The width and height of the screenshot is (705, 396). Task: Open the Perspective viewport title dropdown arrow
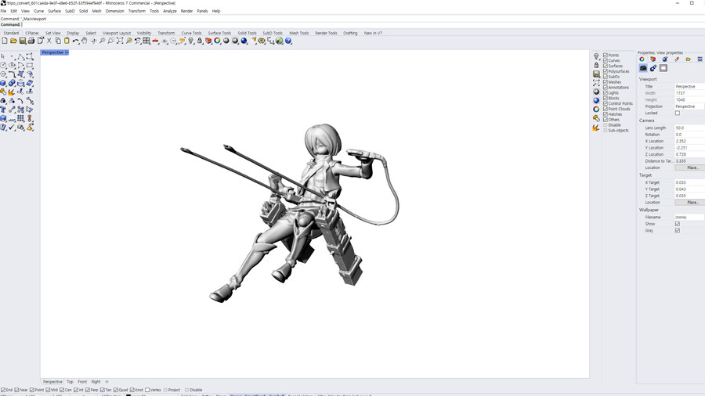point(67,52)
